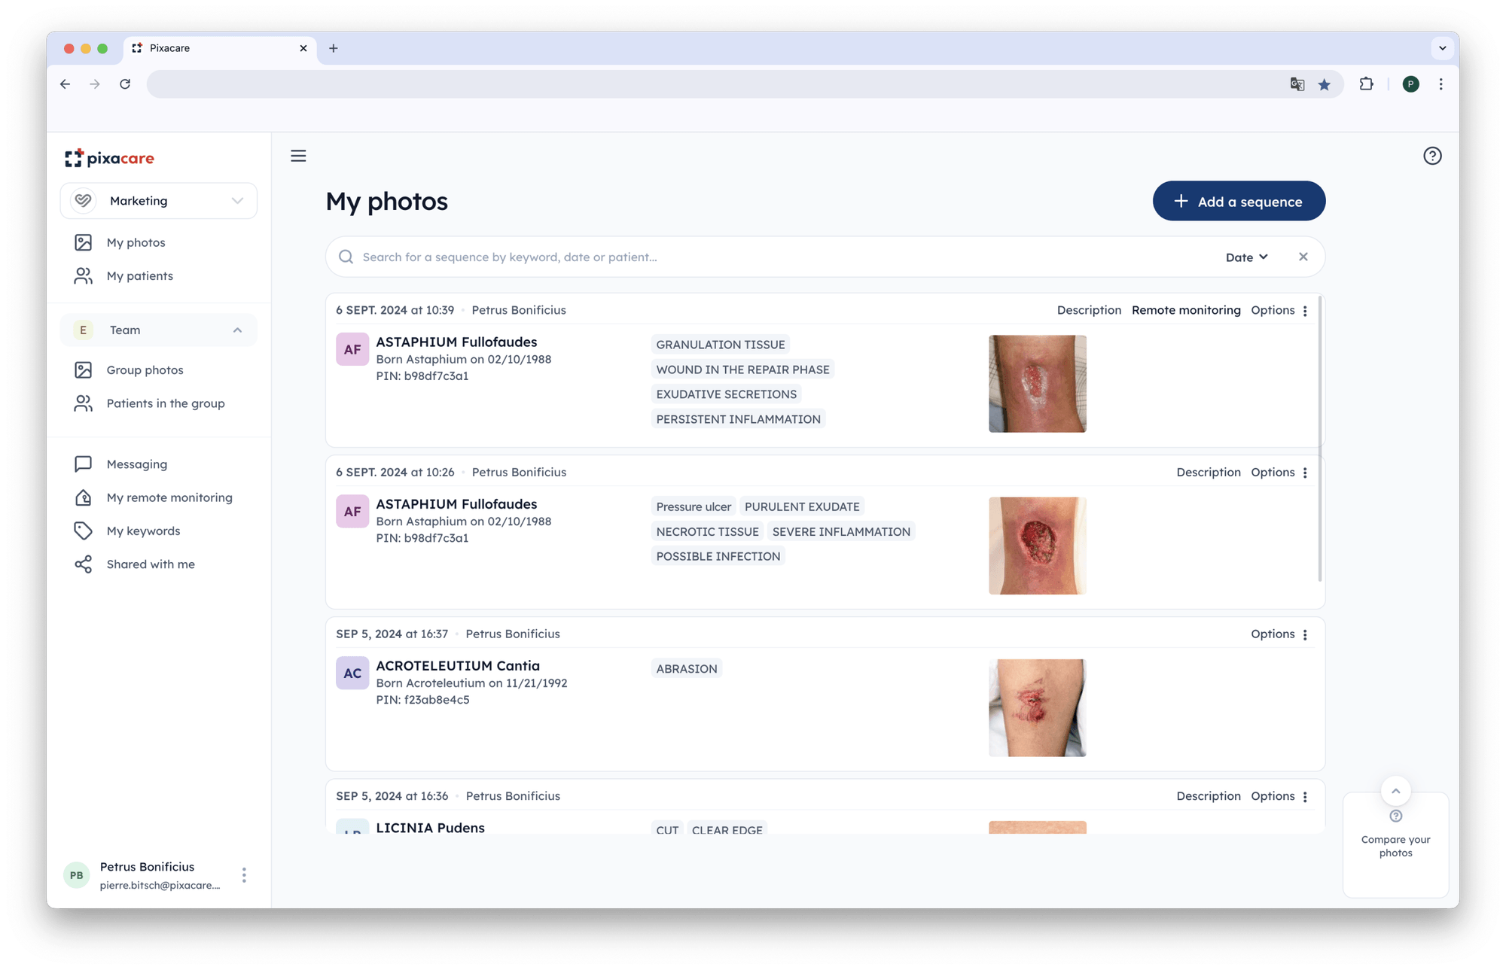Open the Messaging panel

137,464
